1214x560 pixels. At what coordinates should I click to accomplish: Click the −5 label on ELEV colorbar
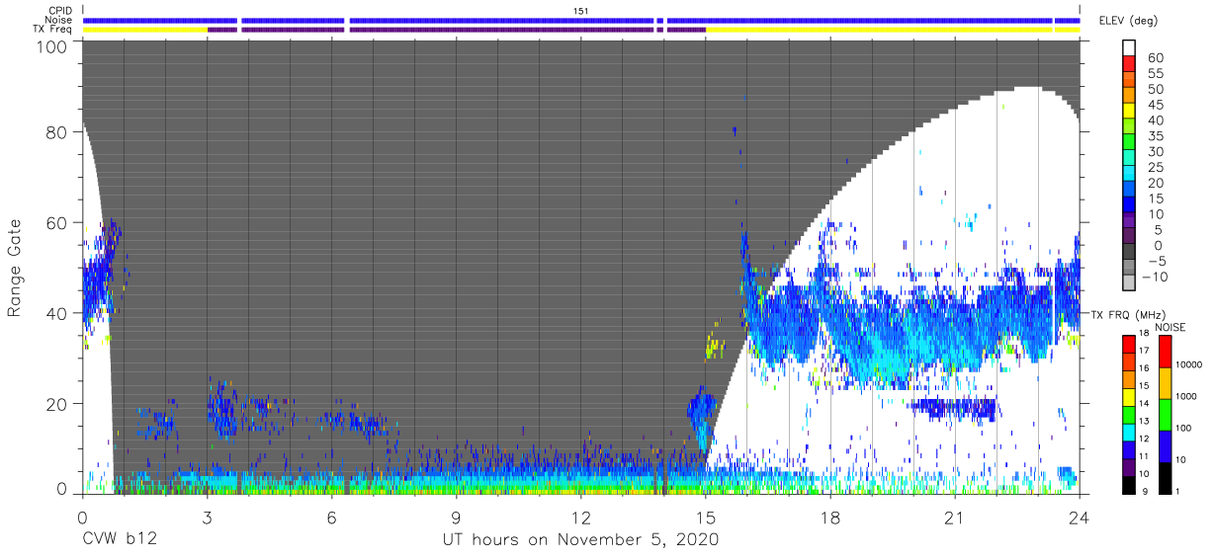1156,261
